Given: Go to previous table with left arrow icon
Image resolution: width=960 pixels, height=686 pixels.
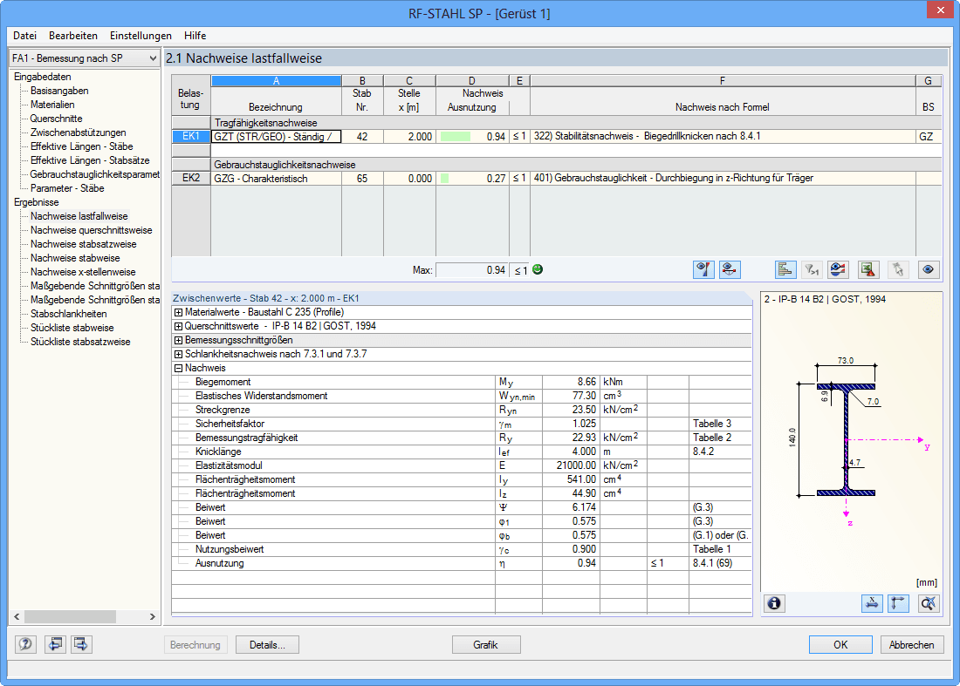Looking at the screenshot, I should coord(55,644).
